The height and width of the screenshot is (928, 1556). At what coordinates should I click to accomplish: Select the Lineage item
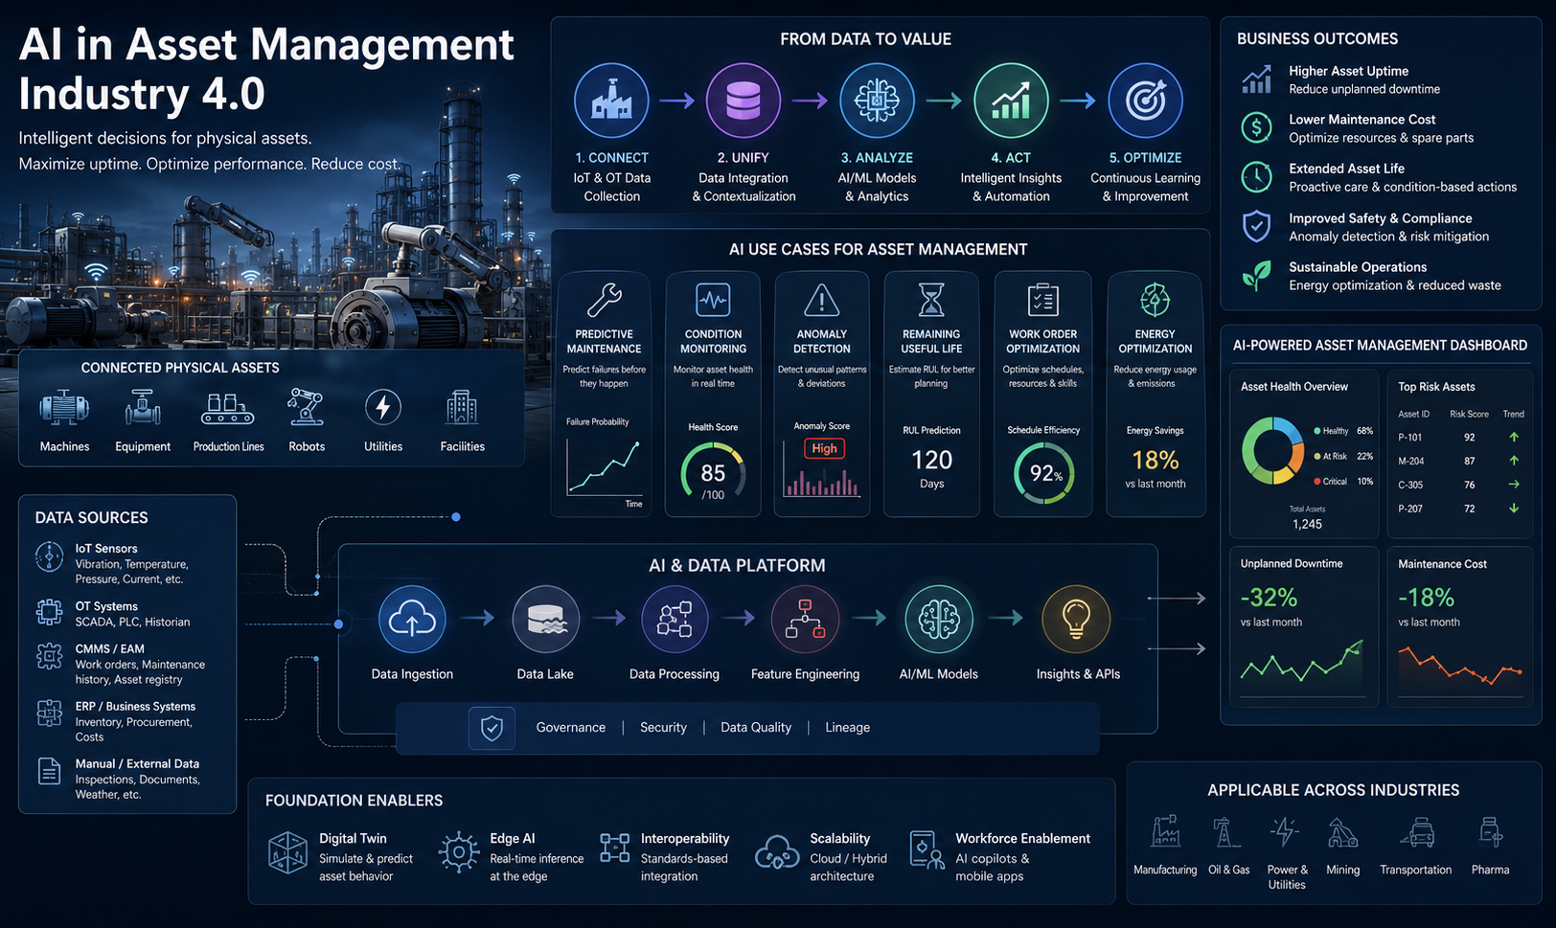(848, 728)
